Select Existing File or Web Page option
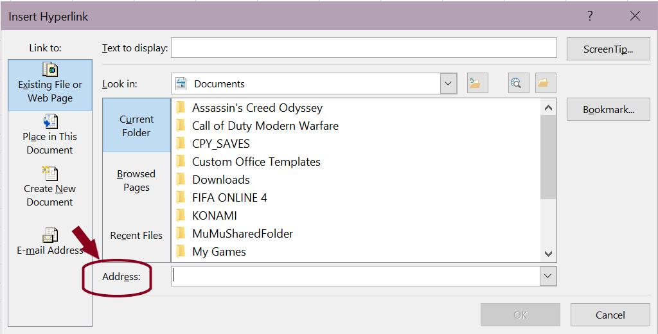 (50, 85)
